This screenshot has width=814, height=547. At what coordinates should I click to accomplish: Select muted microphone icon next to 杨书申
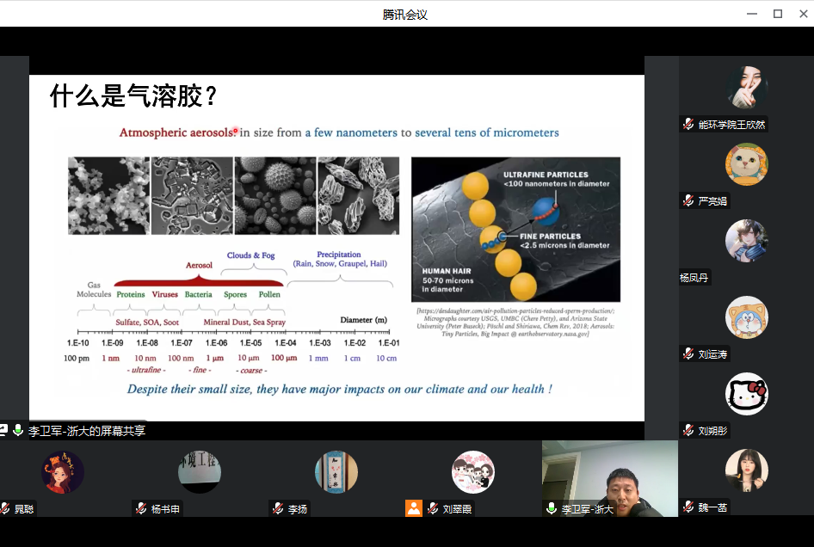141,508
